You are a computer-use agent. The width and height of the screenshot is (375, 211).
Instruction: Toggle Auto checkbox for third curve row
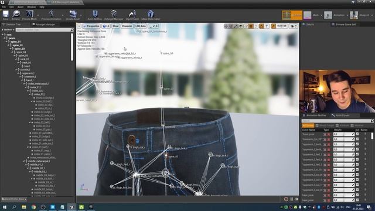357,144
